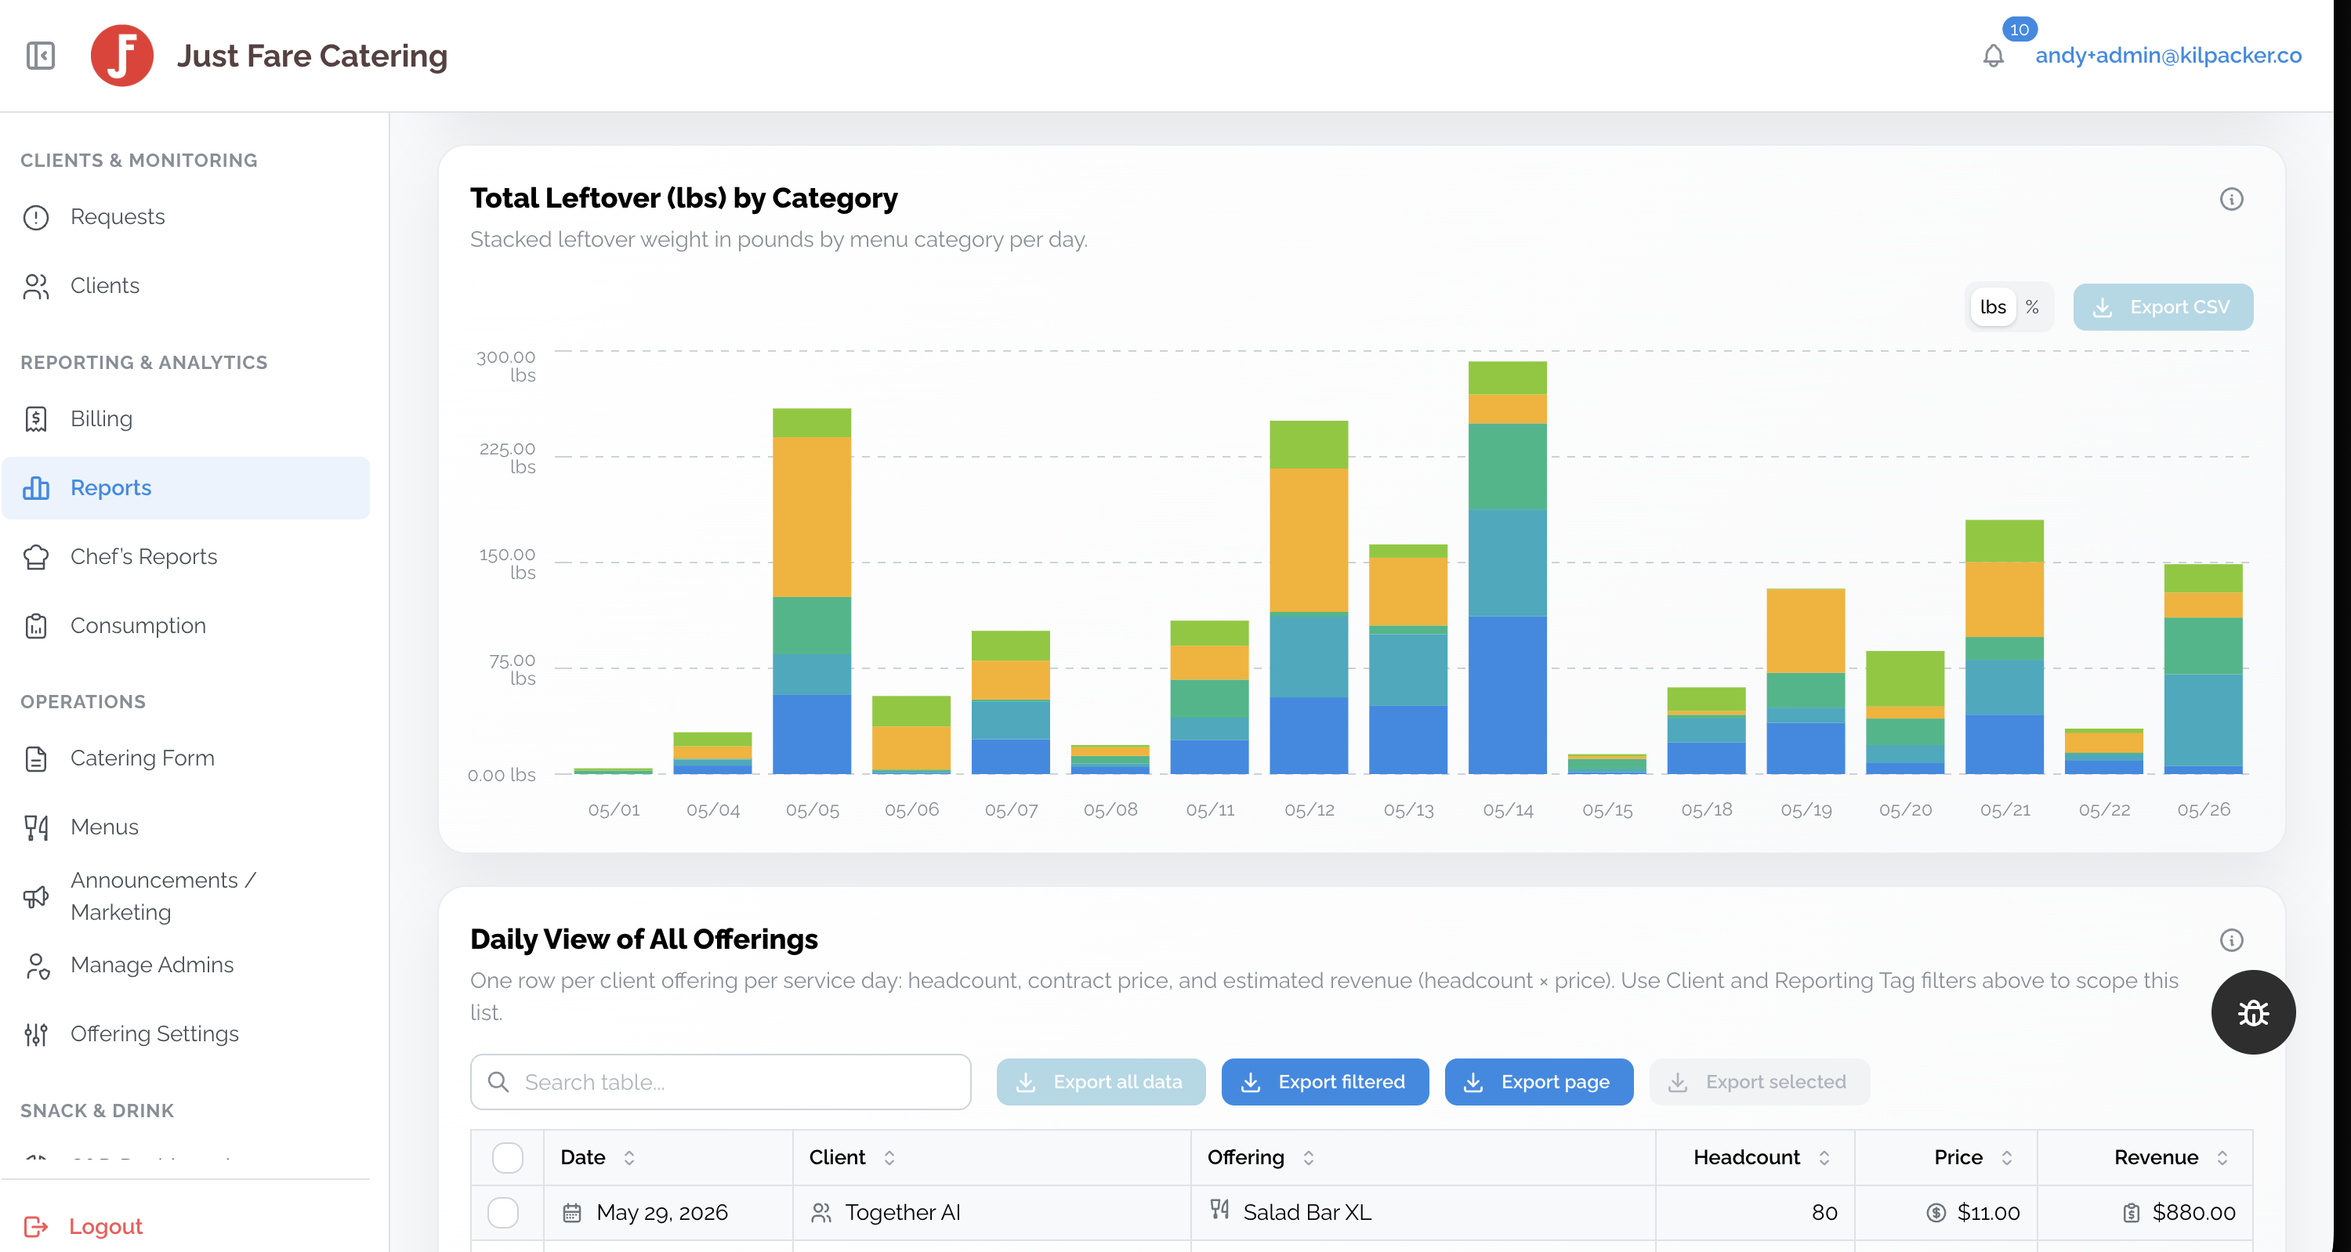Open Manage Admins
2351x1252 pixels.
pyautogui.click(x=187, y=965)
